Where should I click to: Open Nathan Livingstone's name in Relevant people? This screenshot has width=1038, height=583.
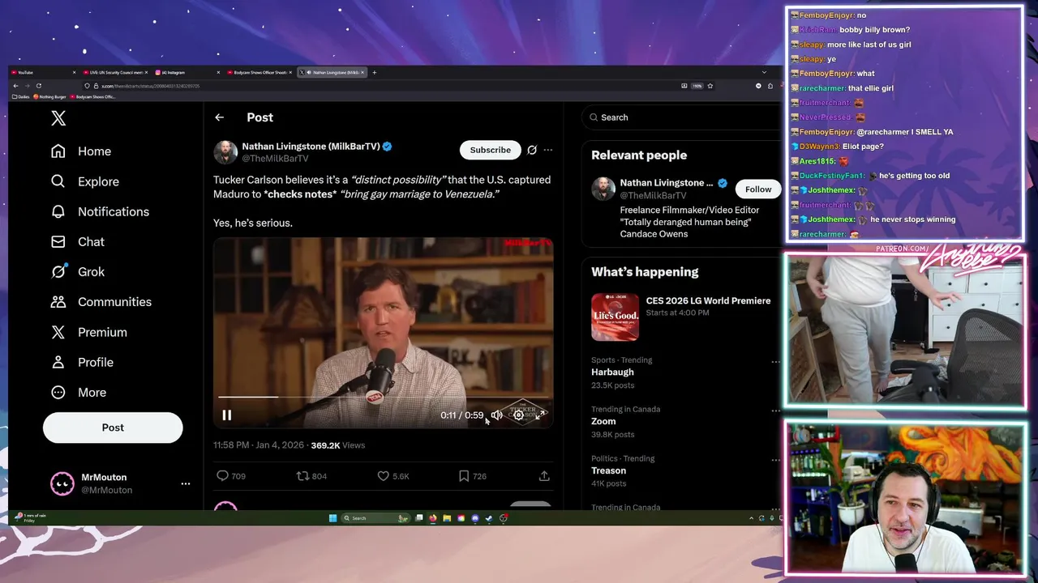pyautogui.click(x=667, y=183)
